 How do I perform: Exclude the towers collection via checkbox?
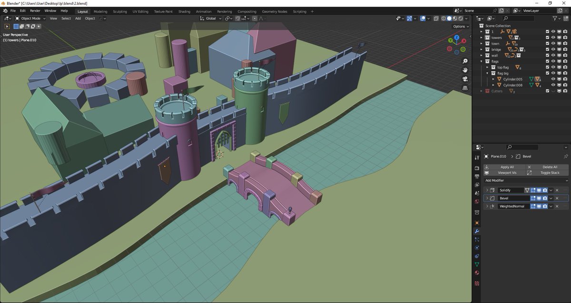pos(548,38)
